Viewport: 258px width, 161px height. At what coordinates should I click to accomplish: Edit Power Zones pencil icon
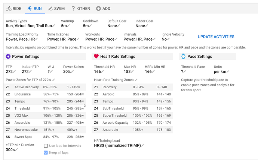pos(53,80)
